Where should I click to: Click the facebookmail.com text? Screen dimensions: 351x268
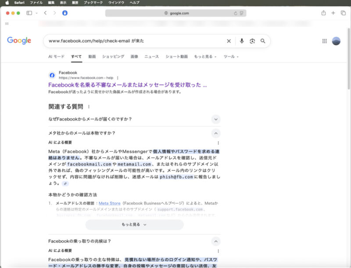[89, 164]
